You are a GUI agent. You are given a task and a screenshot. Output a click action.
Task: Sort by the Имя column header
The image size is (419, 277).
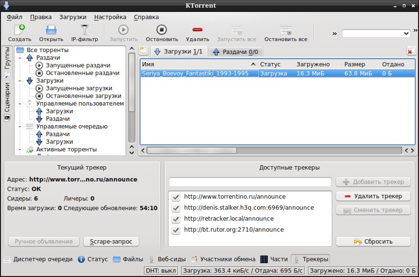[x=199, y=64]
